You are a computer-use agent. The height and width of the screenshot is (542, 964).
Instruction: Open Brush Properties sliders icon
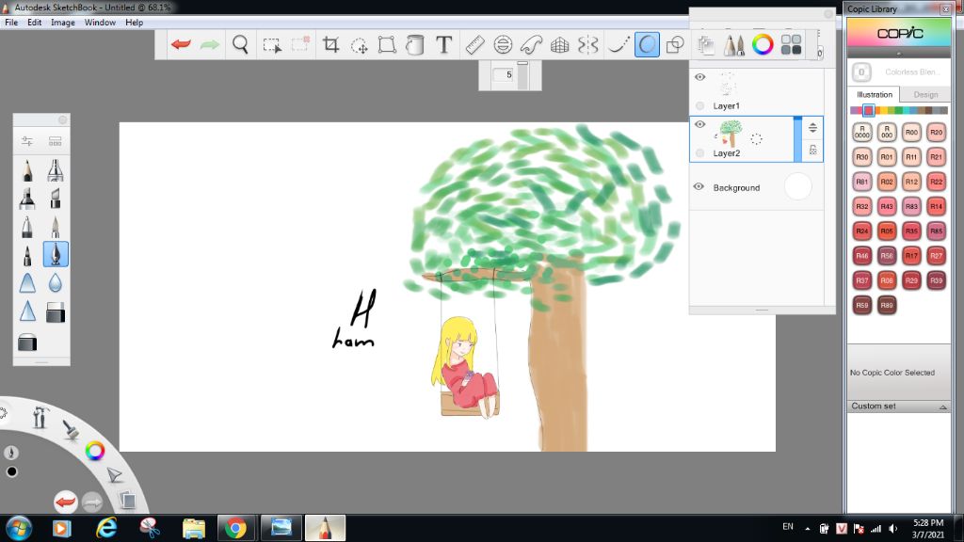point(27,141)
